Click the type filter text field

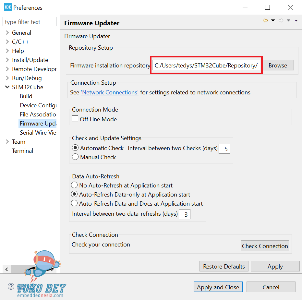point(29,22)
